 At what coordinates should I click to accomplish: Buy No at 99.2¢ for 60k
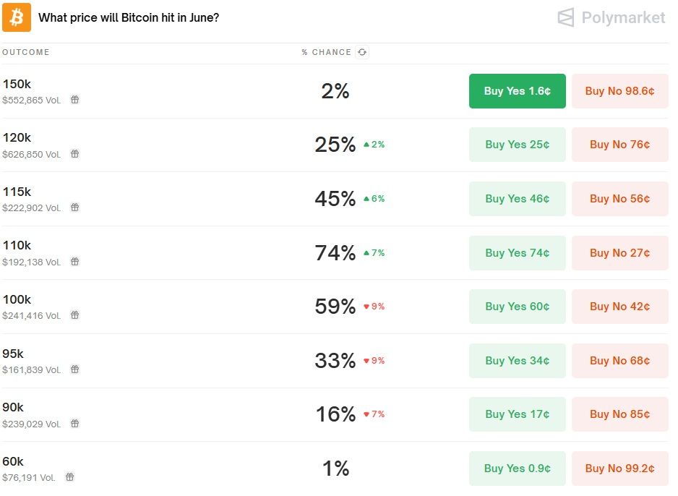[x=619, y=469]
